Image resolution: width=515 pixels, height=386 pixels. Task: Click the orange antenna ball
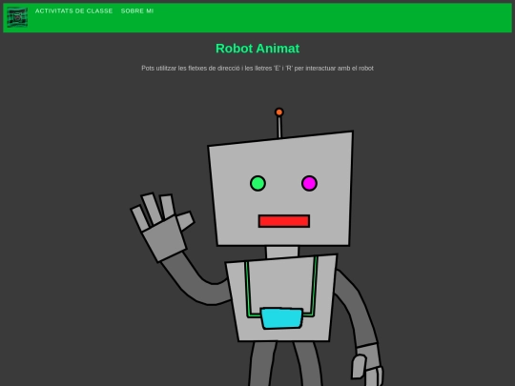point(279,112)
